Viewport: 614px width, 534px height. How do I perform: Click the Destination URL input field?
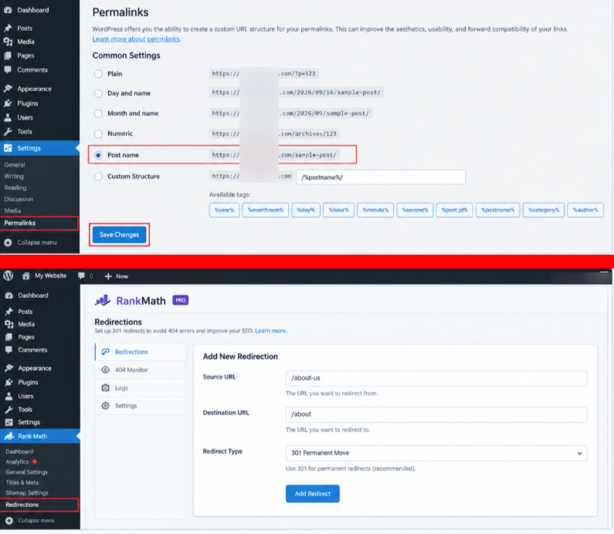pyautogui.click(x=436, y=414)
